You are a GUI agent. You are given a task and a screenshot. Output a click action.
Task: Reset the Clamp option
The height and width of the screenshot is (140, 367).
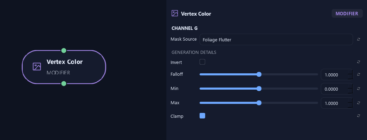[x=358, y=116]
